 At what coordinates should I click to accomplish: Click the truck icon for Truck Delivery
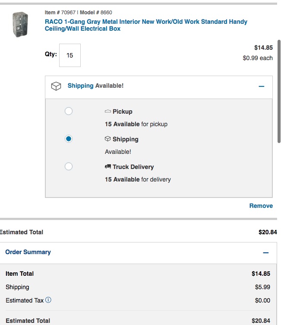(108, 167)
